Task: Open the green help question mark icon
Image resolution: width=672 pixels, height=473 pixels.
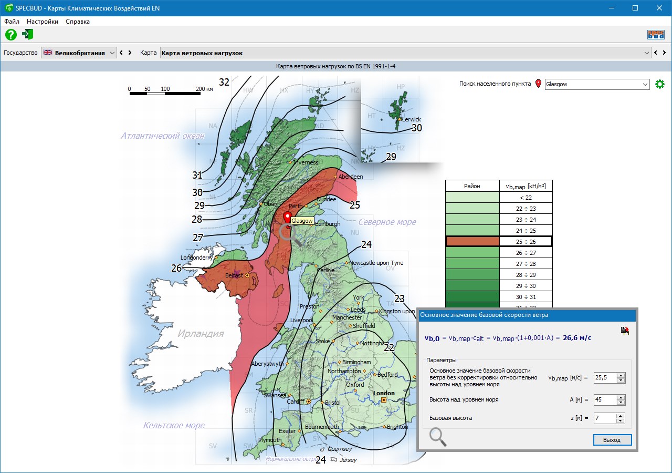Action: point(11,35)
